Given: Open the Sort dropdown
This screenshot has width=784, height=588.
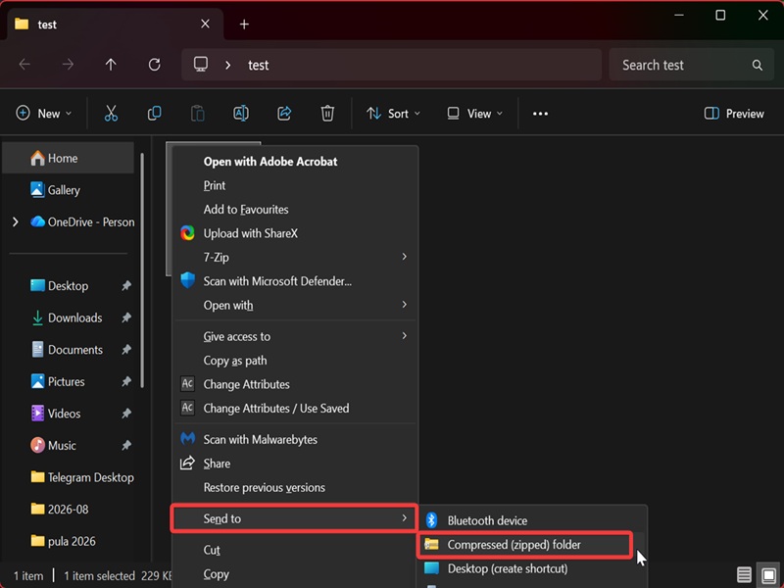Looking at the screenshot, I should pos(393,114).
